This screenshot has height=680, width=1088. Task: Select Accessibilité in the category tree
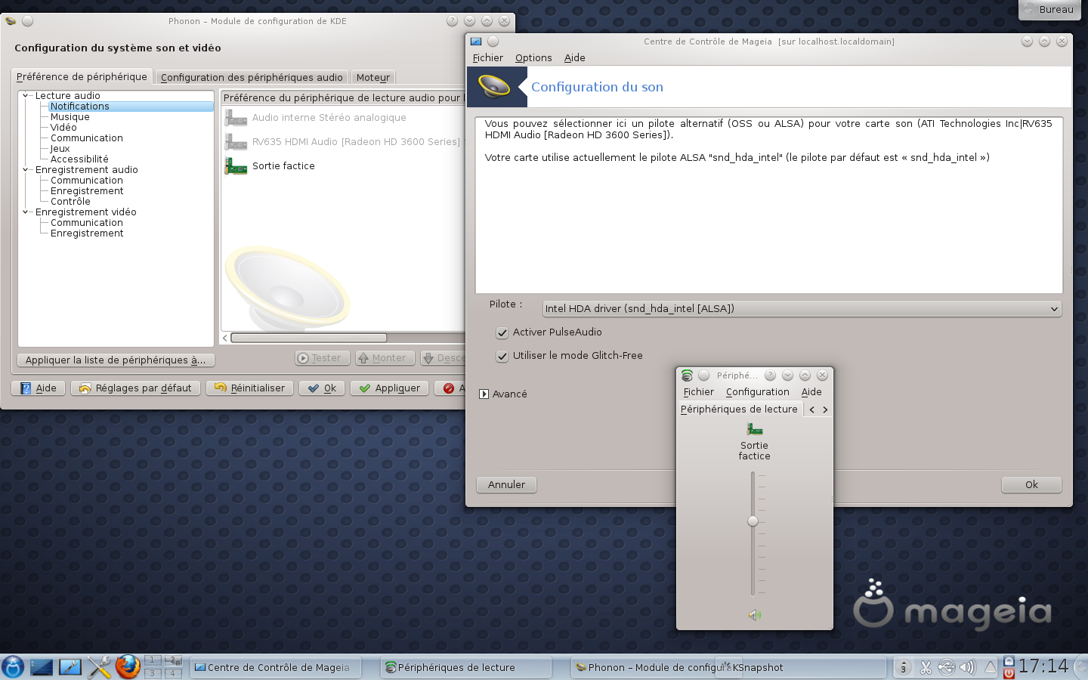point(79,159)
